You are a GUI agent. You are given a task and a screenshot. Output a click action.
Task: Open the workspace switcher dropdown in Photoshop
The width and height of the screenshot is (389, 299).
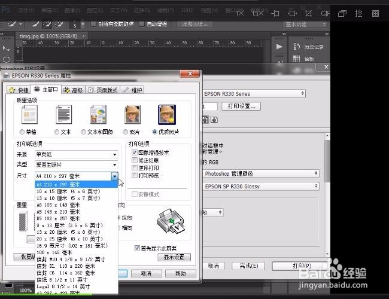pos(305,25)
